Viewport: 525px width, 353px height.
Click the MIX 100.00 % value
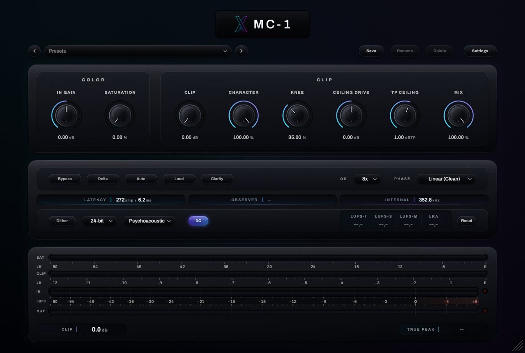458,138
